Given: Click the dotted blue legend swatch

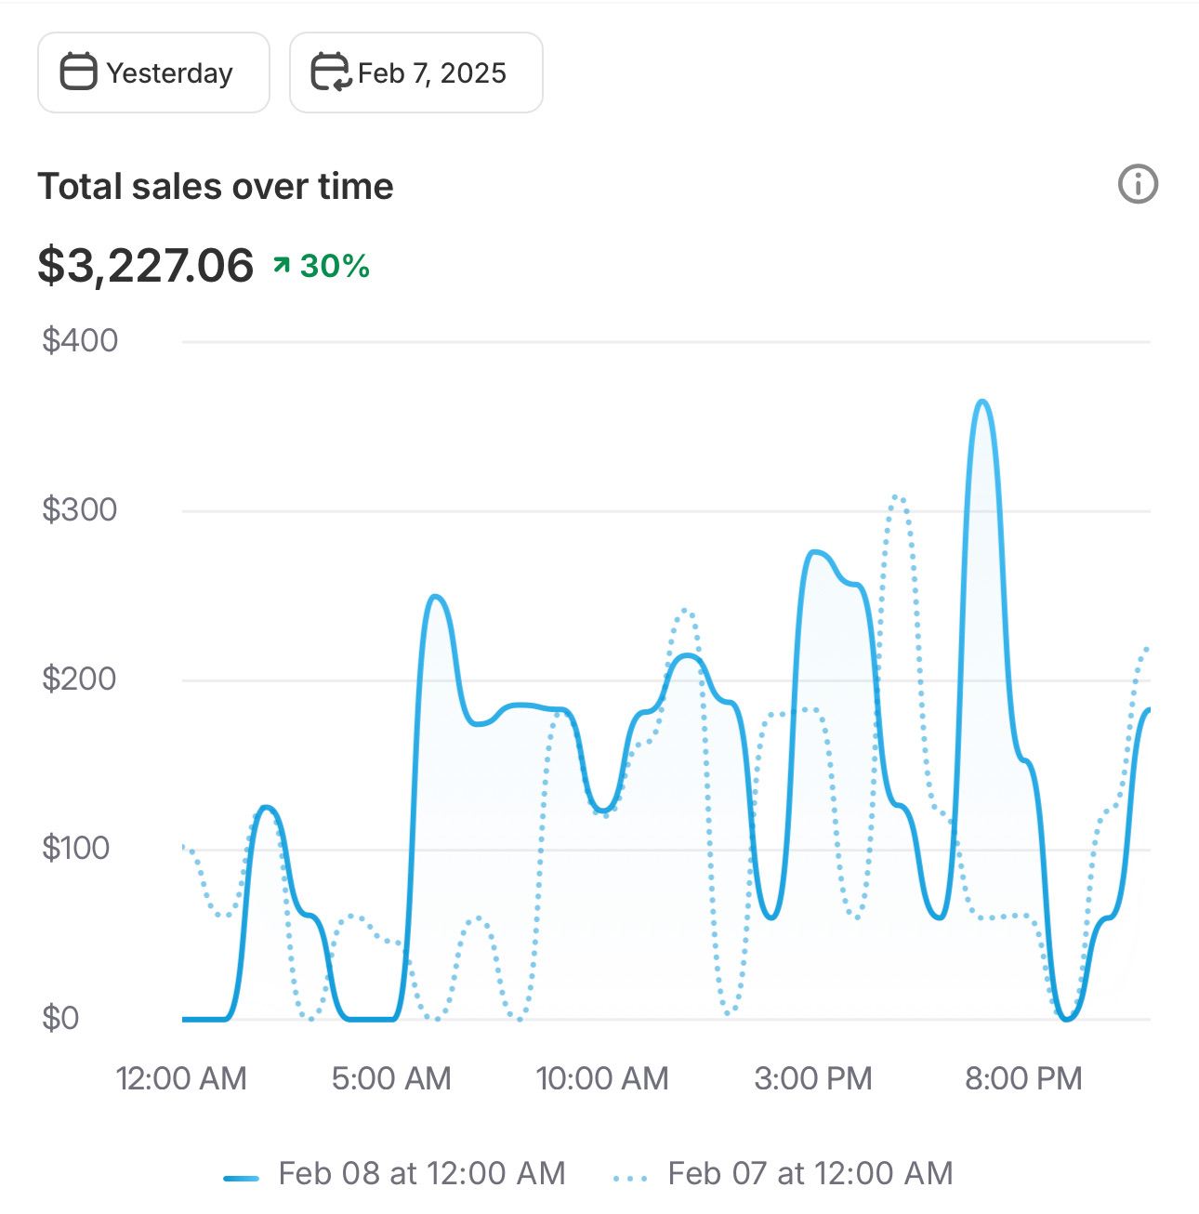Looking at the screenshot, I should [630, 1179].
